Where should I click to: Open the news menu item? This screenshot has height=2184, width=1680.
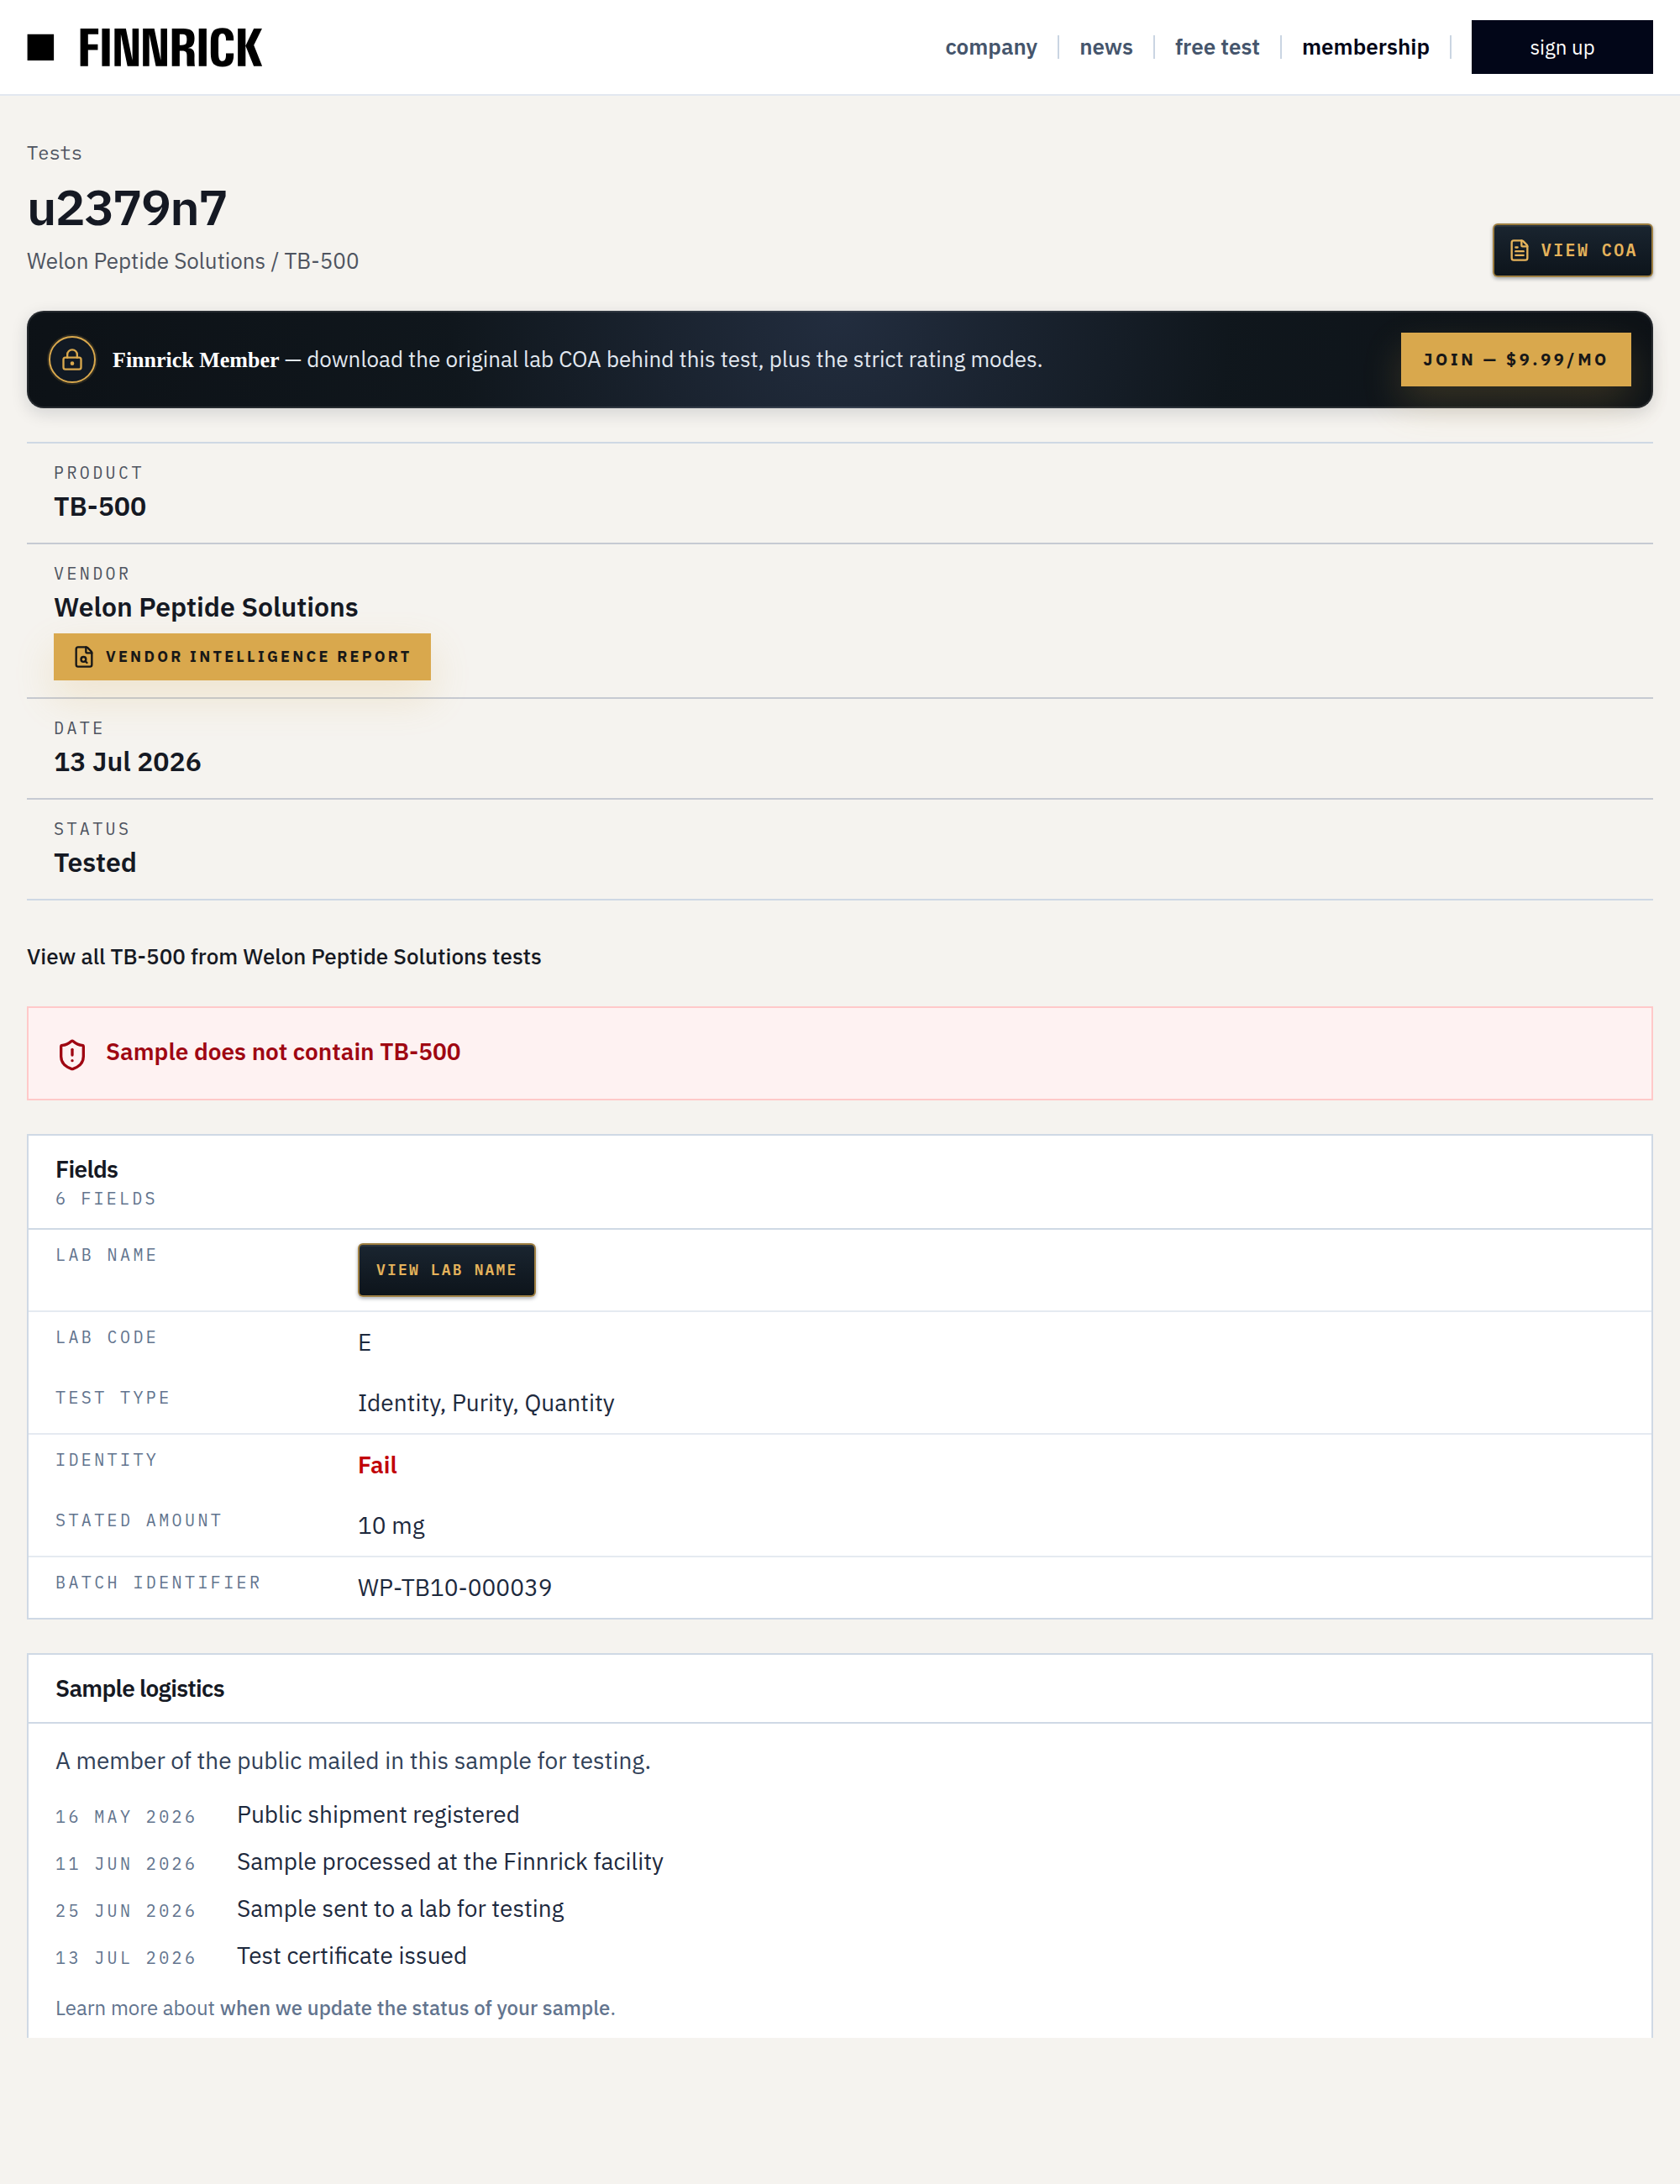(1105, 47)
